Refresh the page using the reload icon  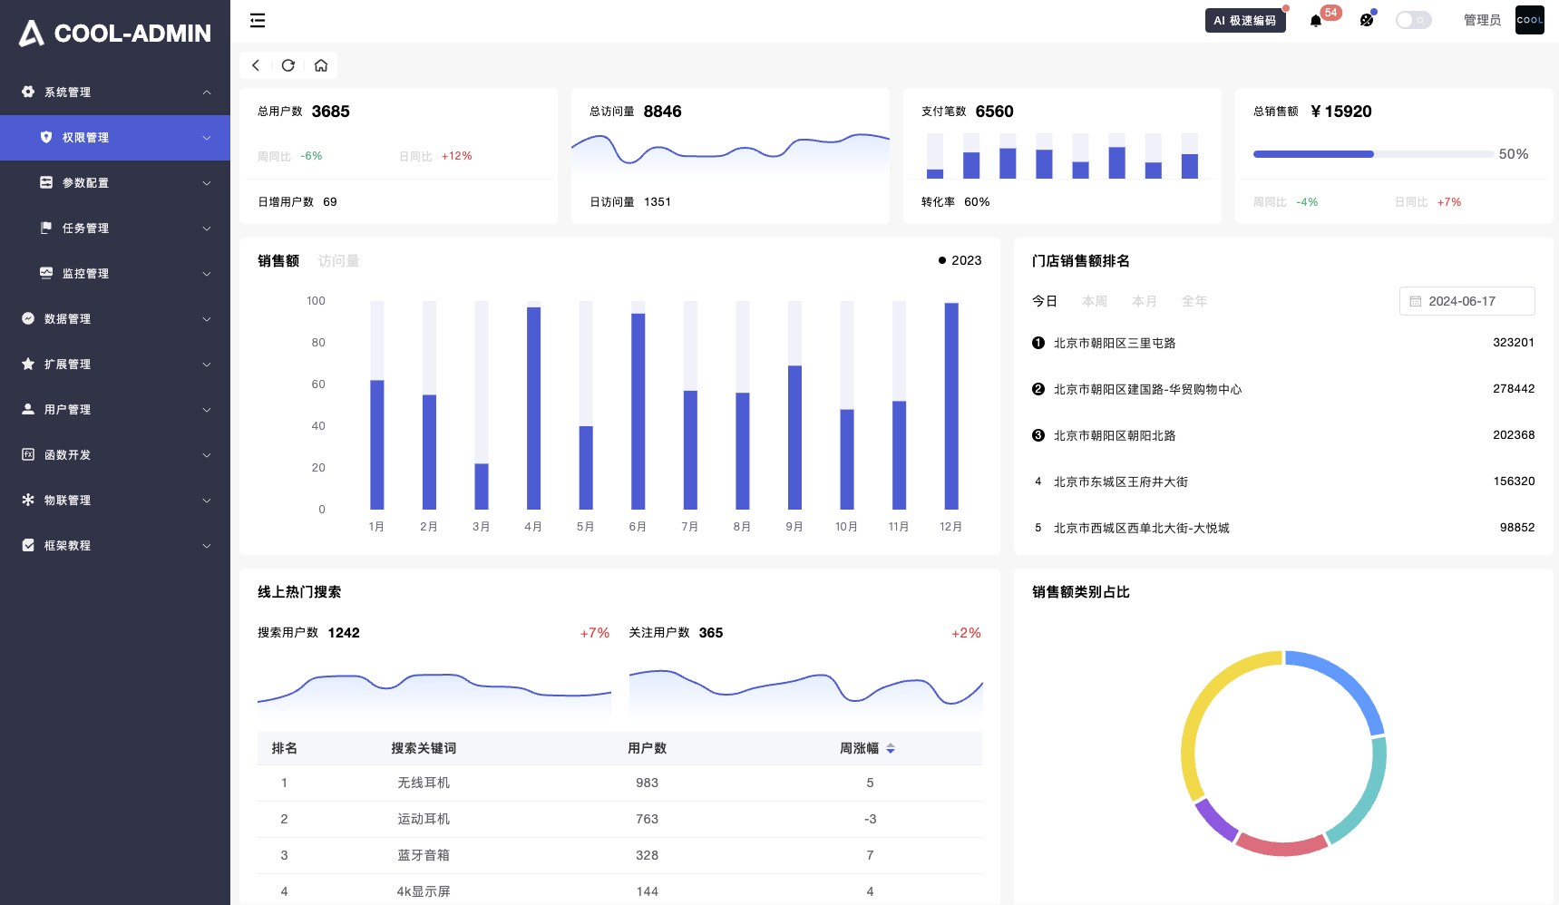click(x=287, y=65)
